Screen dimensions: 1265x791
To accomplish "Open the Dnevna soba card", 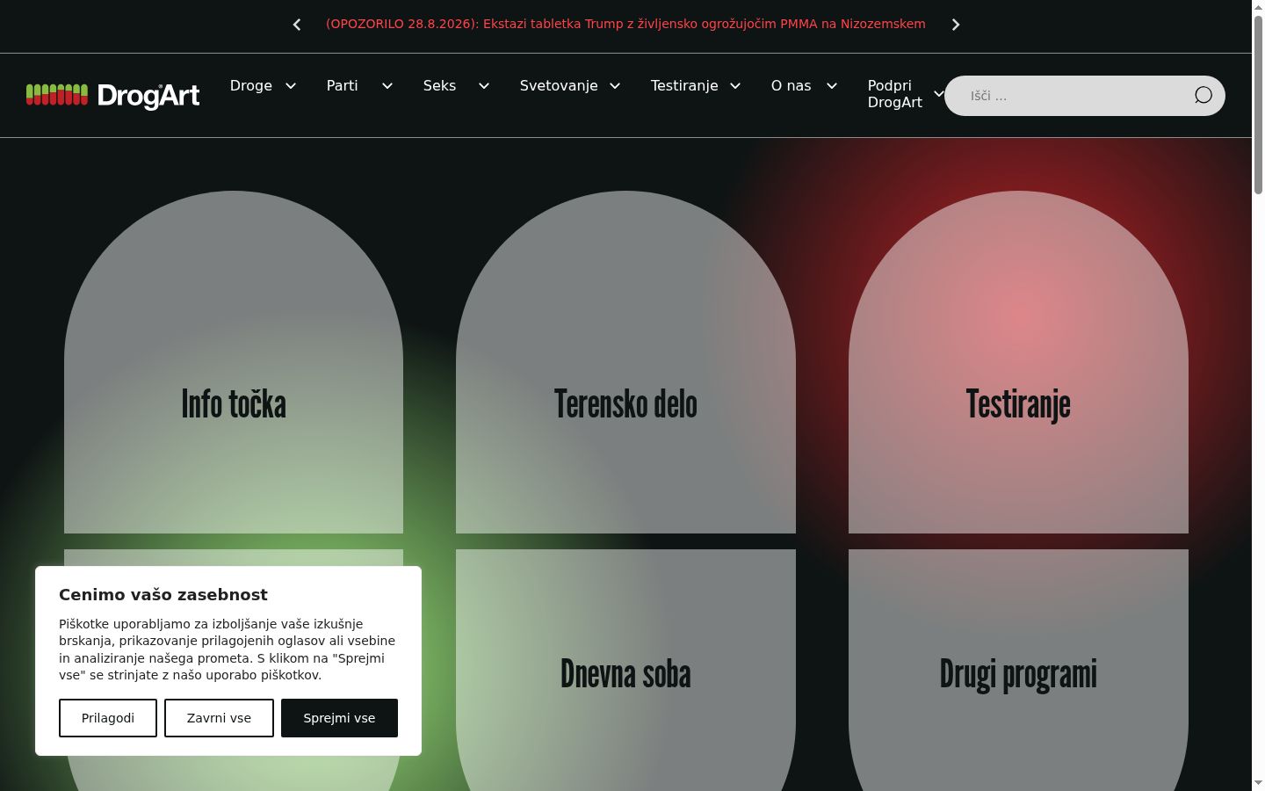I will pyautogui.click(x=625, y=672).
